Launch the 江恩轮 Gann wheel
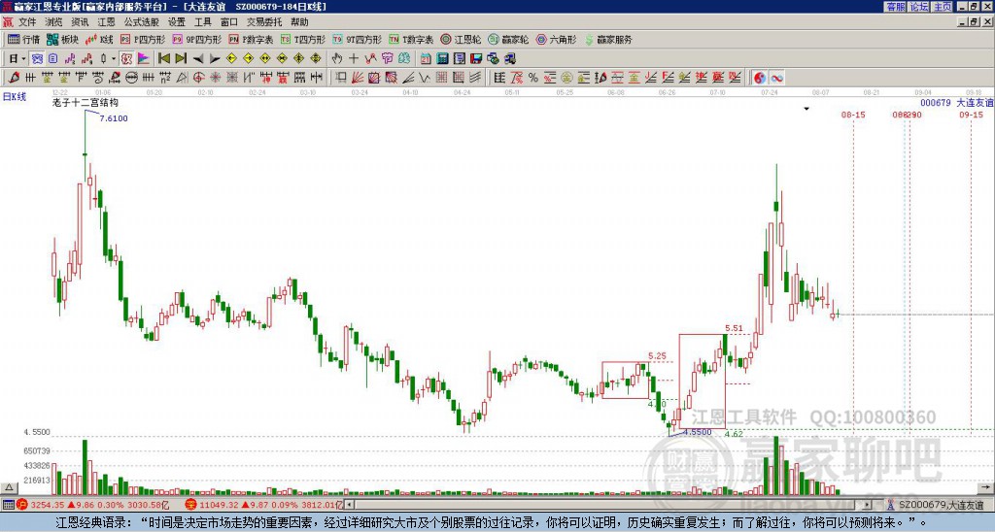 point(461,39)
